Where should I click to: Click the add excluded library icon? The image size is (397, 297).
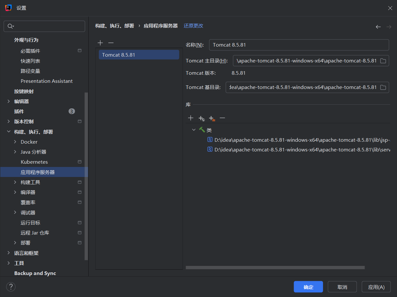pyautogui.click(x=212, y=118)
